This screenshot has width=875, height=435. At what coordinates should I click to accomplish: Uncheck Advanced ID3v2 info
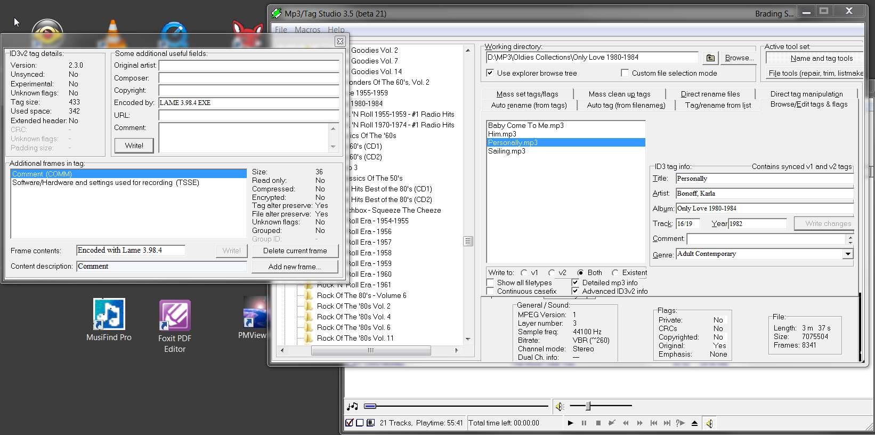pyautogui.click(x=575, y=291)
